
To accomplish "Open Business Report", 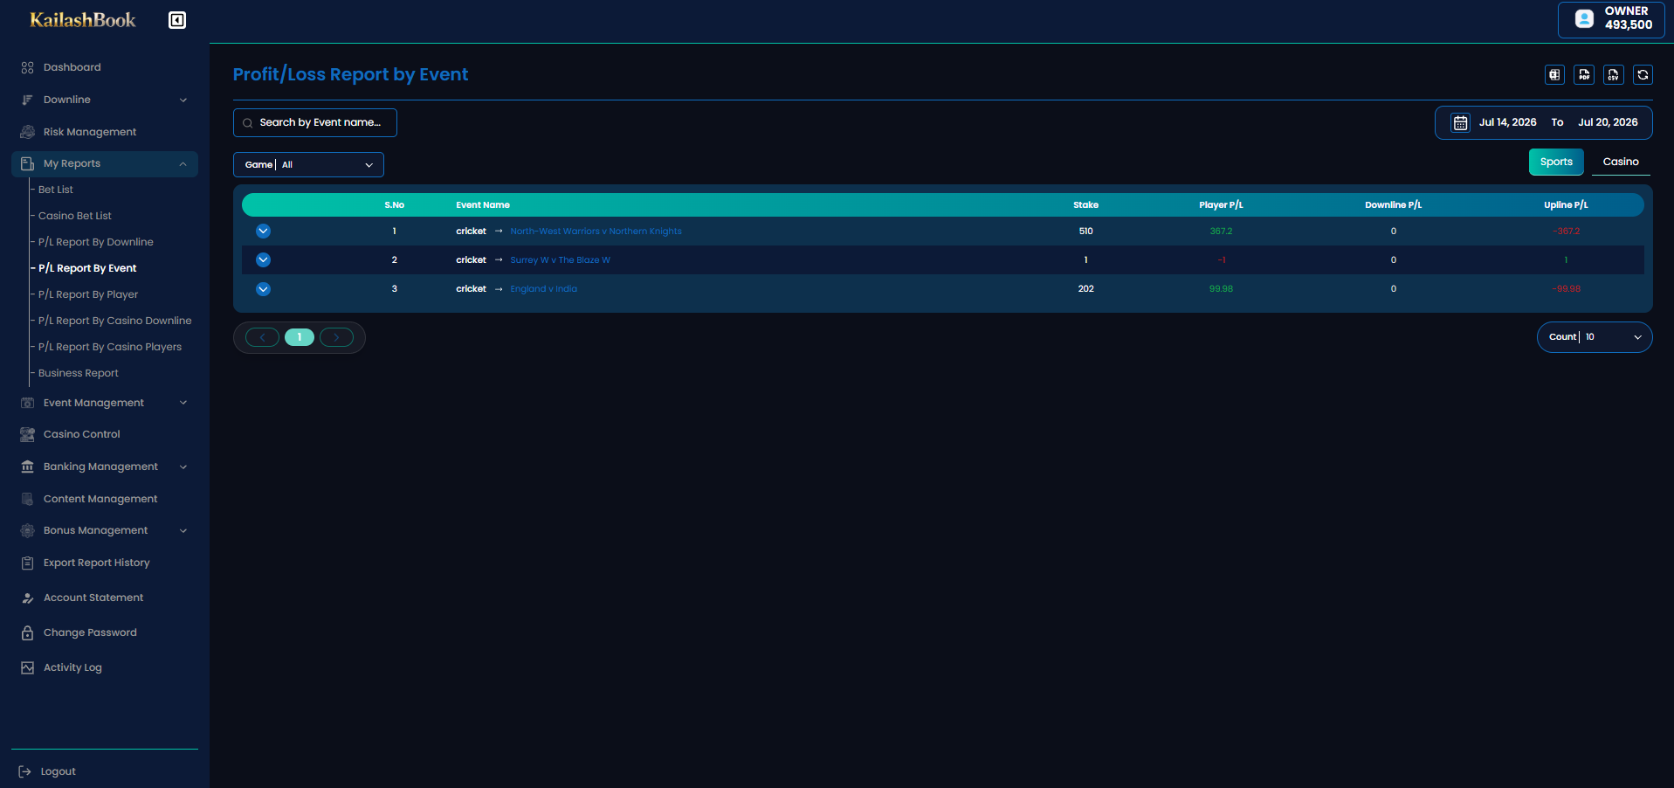I will point(79,373).
